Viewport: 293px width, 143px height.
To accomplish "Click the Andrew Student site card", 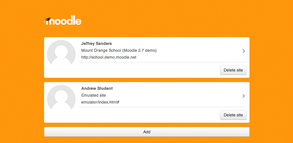I will pos(147,102).
